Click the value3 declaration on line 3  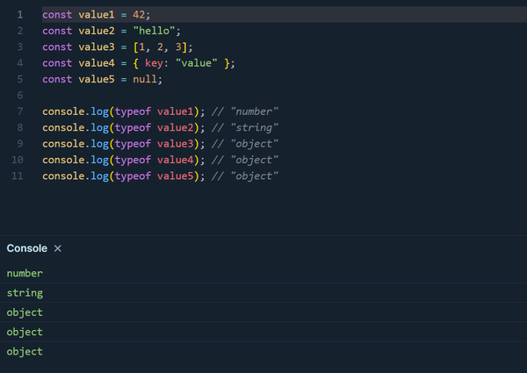pyautogui.click(x=97, y=47)
